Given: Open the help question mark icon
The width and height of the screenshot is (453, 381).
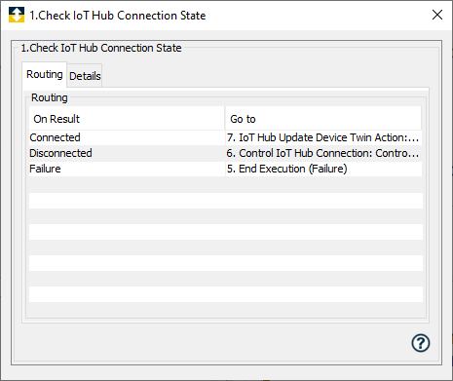Looking at the screenshot, I should tap(421, 343).
